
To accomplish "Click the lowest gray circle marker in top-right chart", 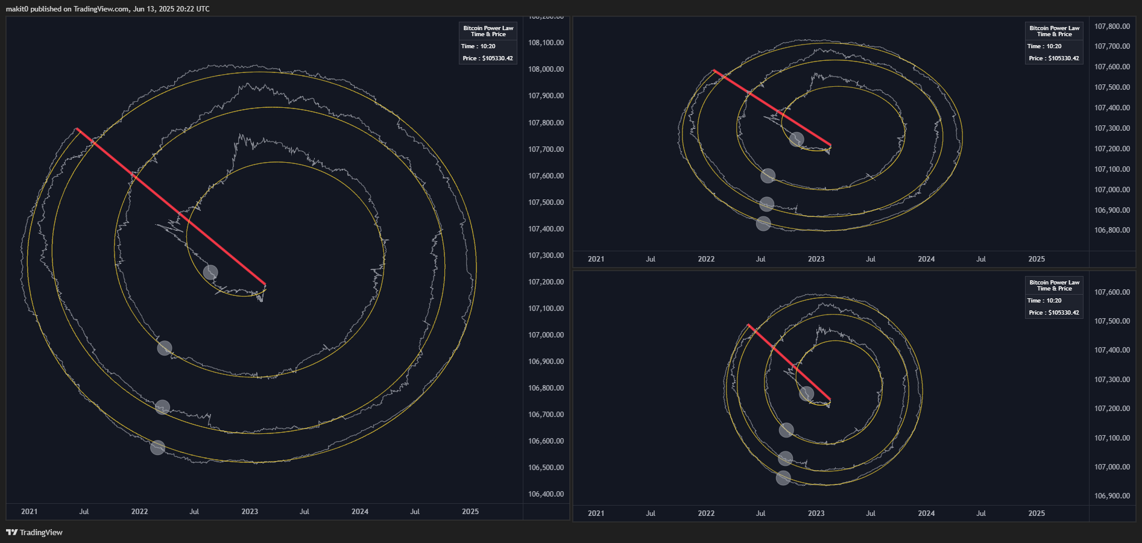I will (763, 224).
